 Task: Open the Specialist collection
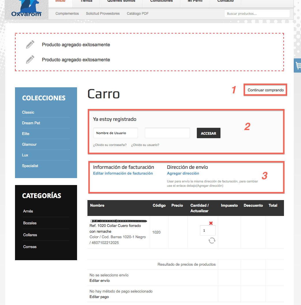(x=30, y=166)
